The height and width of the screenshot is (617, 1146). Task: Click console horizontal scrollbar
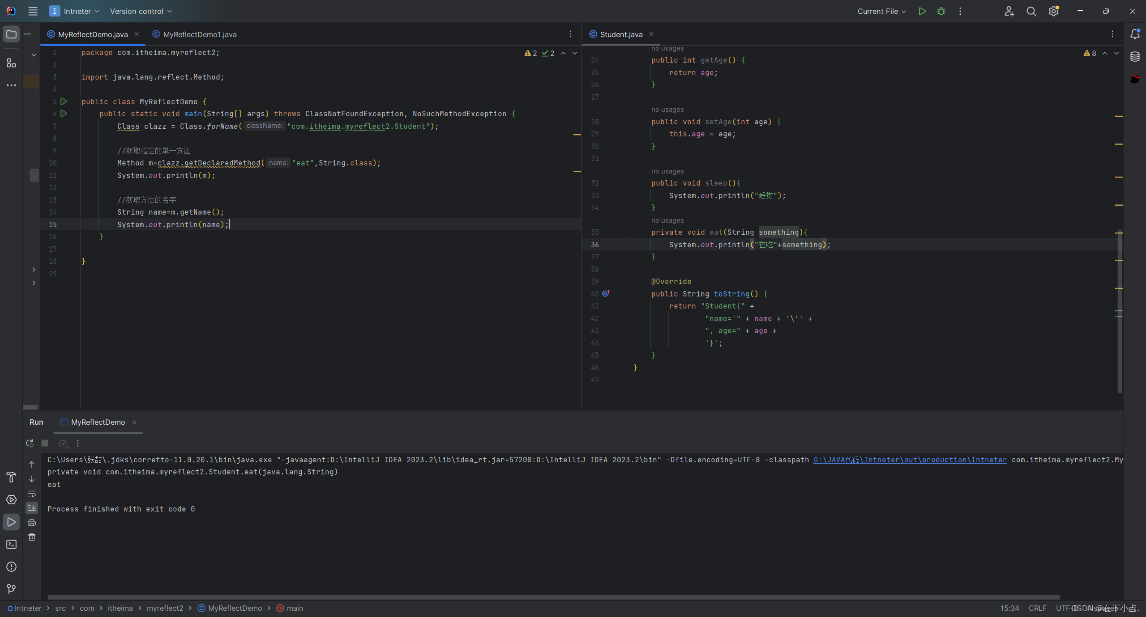[x=554, y=597]
